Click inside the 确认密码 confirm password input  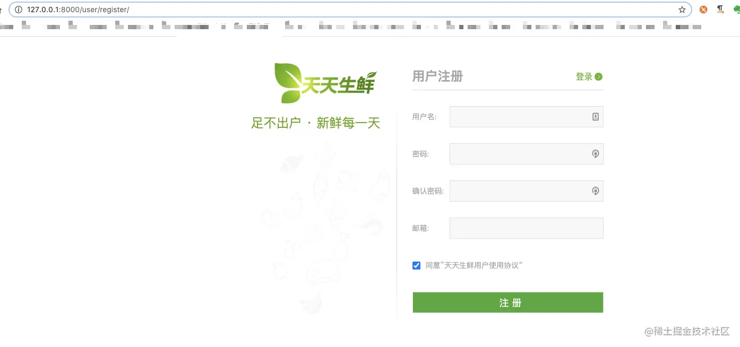523,191
